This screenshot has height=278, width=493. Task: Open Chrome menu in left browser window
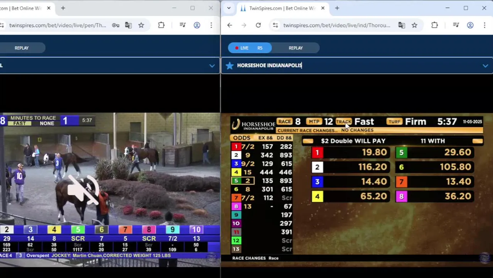click(211, 25)
